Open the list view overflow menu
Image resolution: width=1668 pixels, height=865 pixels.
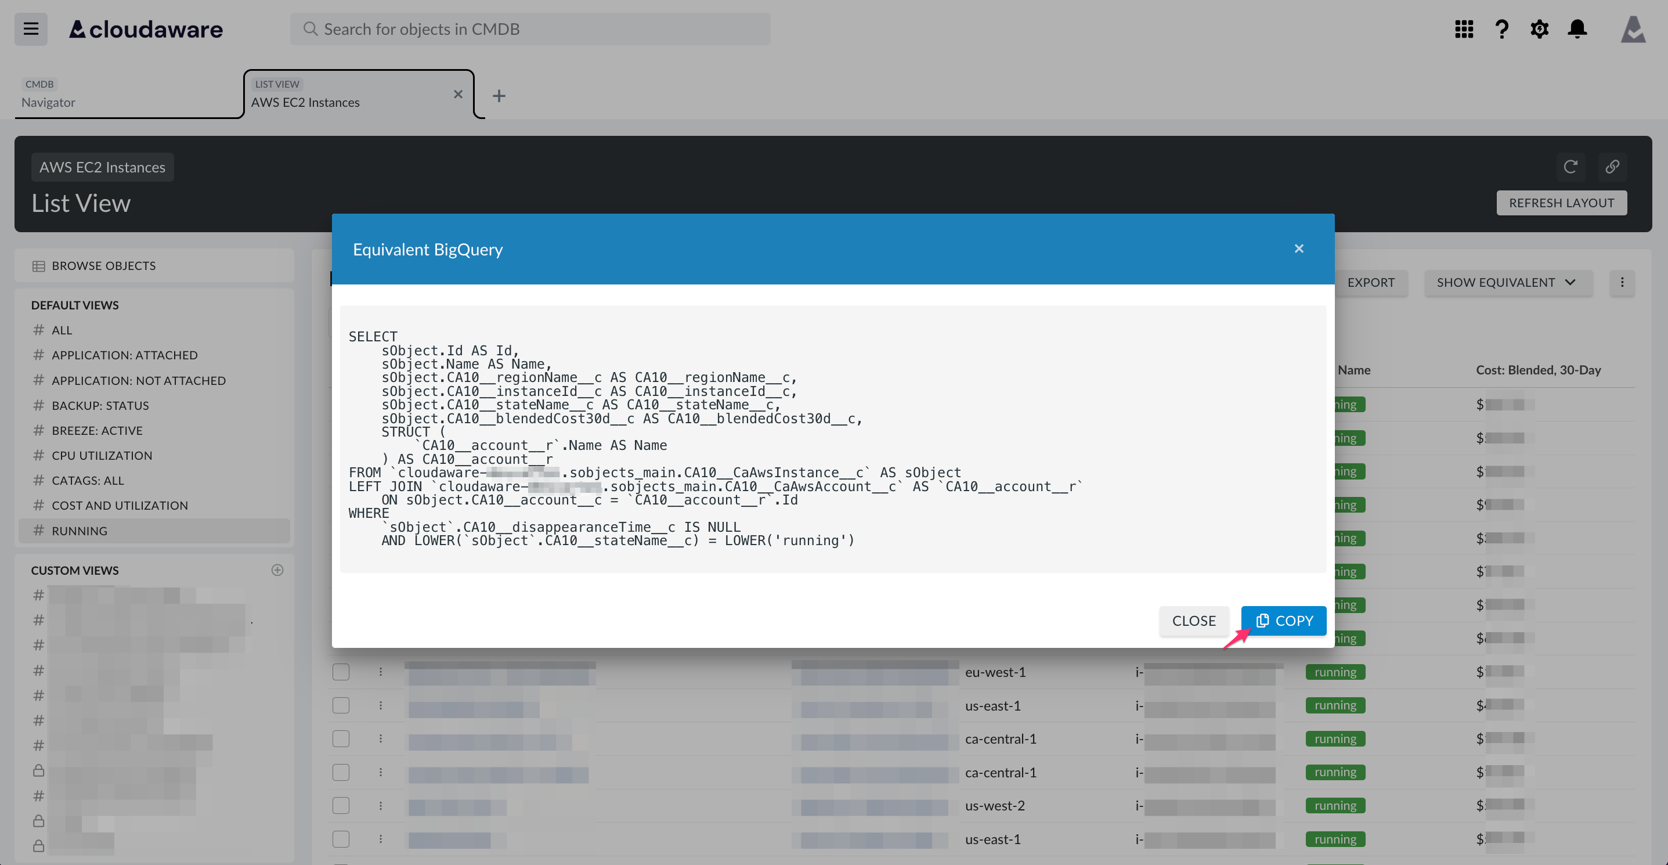pyautogui.click(x=1623, y=282)
